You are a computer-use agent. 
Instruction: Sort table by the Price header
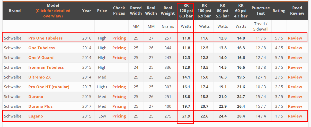pos(102,11)
